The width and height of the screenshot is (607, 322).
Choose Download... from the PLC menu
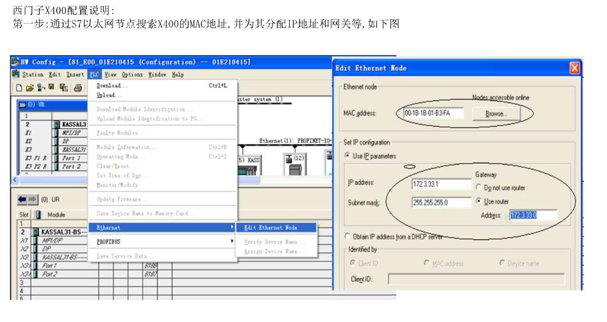[112, 85]
